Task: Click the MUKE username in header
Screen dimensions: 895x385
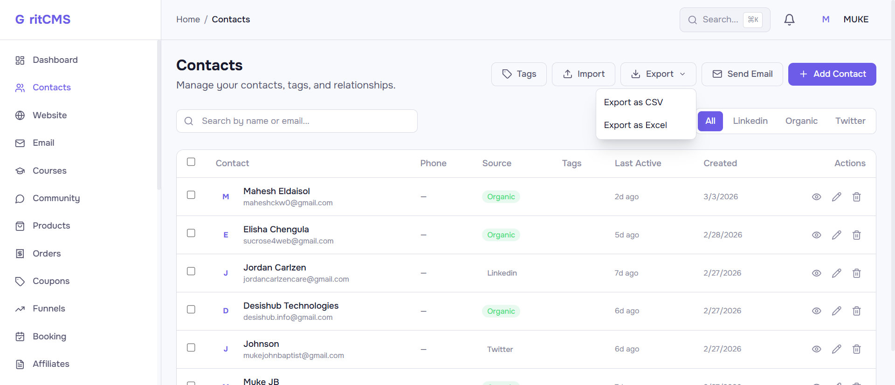Action: tap(856, 20)
